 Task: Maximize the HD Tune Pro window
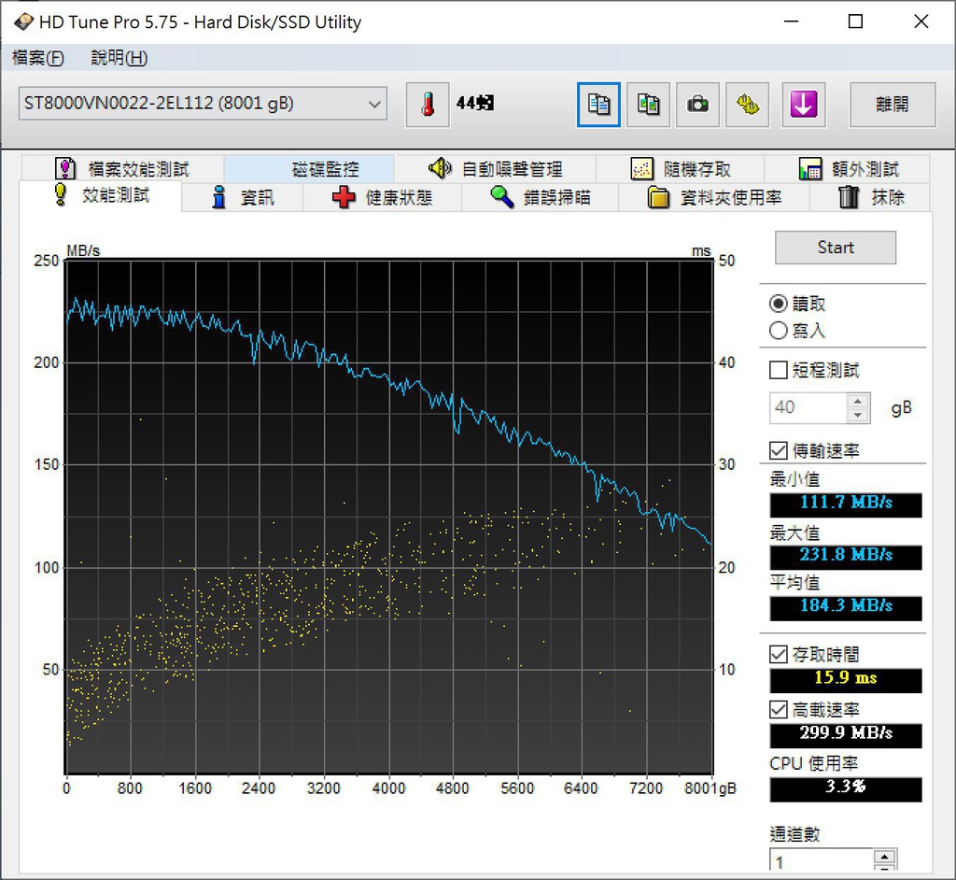click(x=855, y=22)
